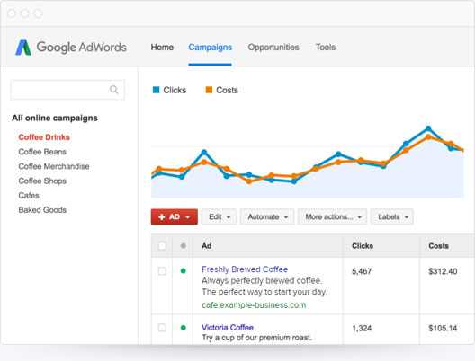
Task: Click the cafe.example-business.com URL
Action: (x=254, y=305)
